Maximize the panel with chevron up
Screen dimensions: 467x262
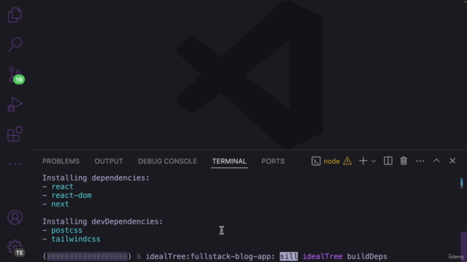tap(436, 161)
